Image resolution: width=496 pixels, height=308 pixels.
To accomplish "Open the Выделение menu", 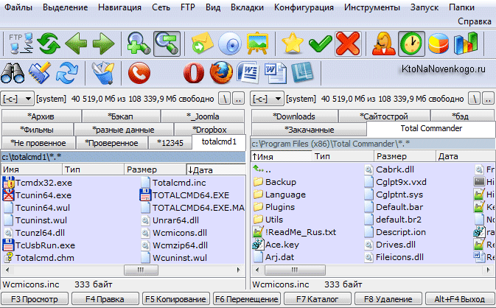I will click(65, 7).
